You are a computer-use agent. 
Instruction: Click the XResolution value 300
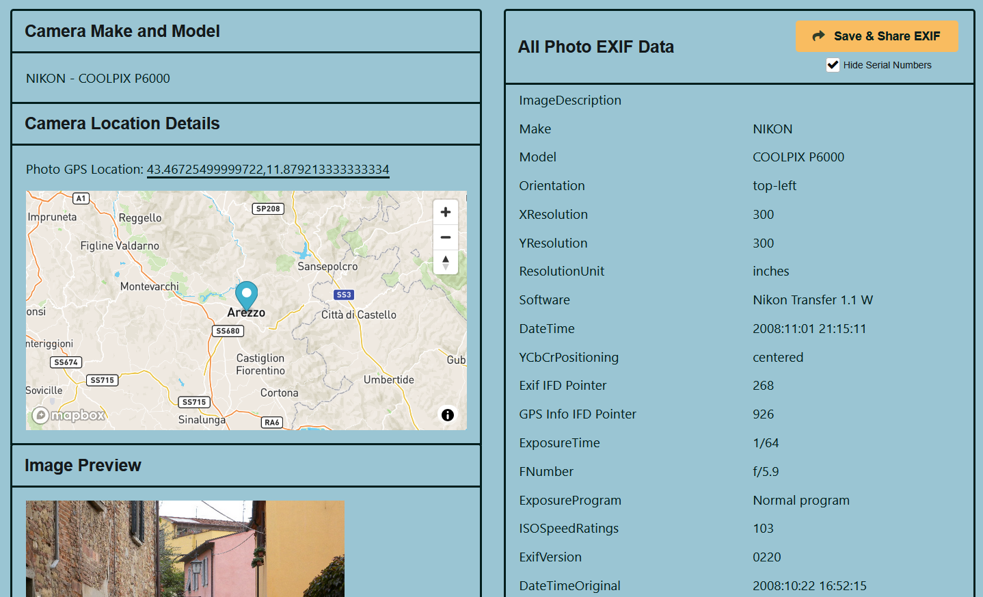pos(764,215)
